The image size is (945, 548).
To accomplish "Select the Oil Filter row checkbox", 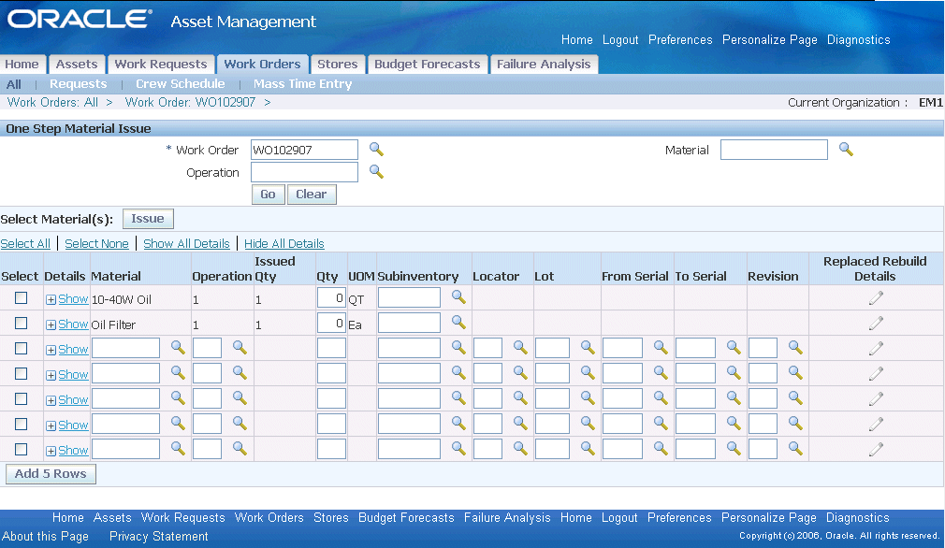I will [x=22, y=324].
